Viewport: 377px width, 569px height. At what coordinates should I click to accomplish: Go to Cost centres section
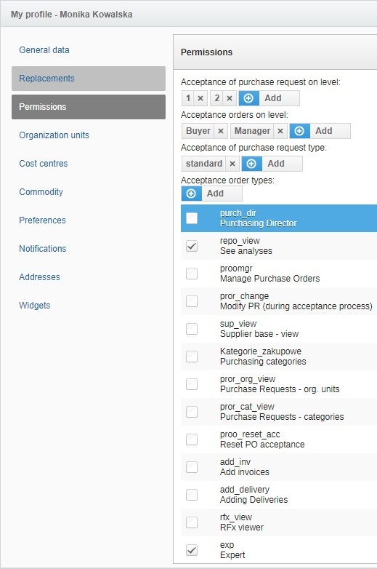44,163
